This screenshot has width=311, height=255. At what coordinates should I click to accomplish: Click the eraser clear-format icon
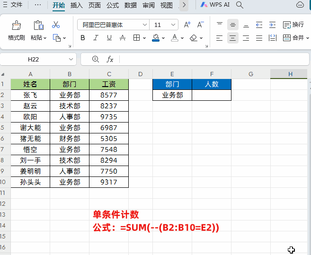(x=193, y=38)
